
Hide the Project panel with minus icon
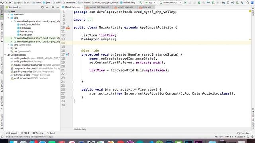pyautogui.click(x=57, y=7)
